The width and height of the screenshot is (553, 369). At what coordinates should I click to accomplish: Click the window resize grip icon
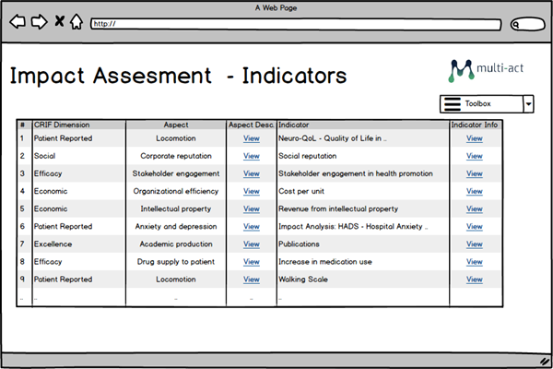click(544, 359)
